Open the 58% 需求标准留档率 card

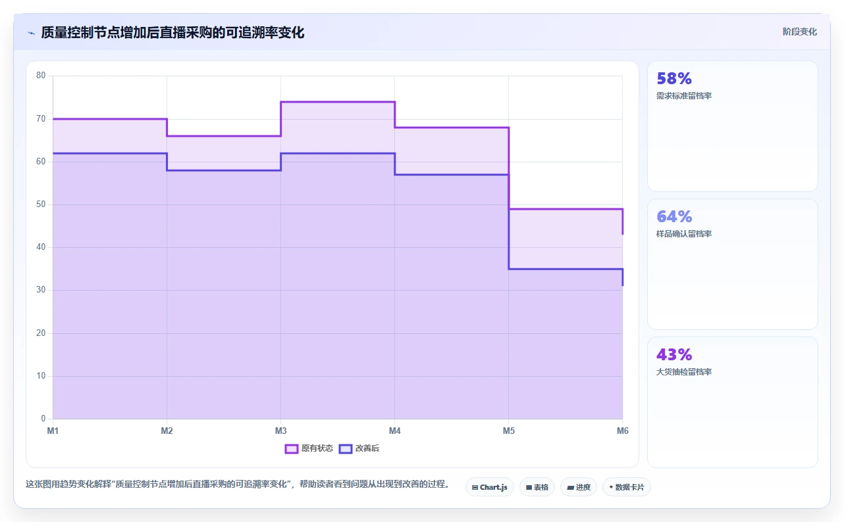tap(733, 126)
